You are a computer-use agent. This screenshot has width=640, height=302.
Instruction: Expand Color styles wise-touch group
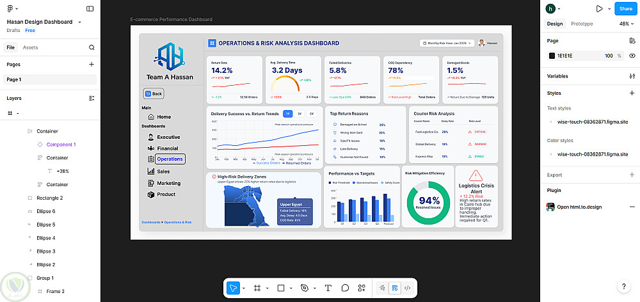click(x=550, y=154)
